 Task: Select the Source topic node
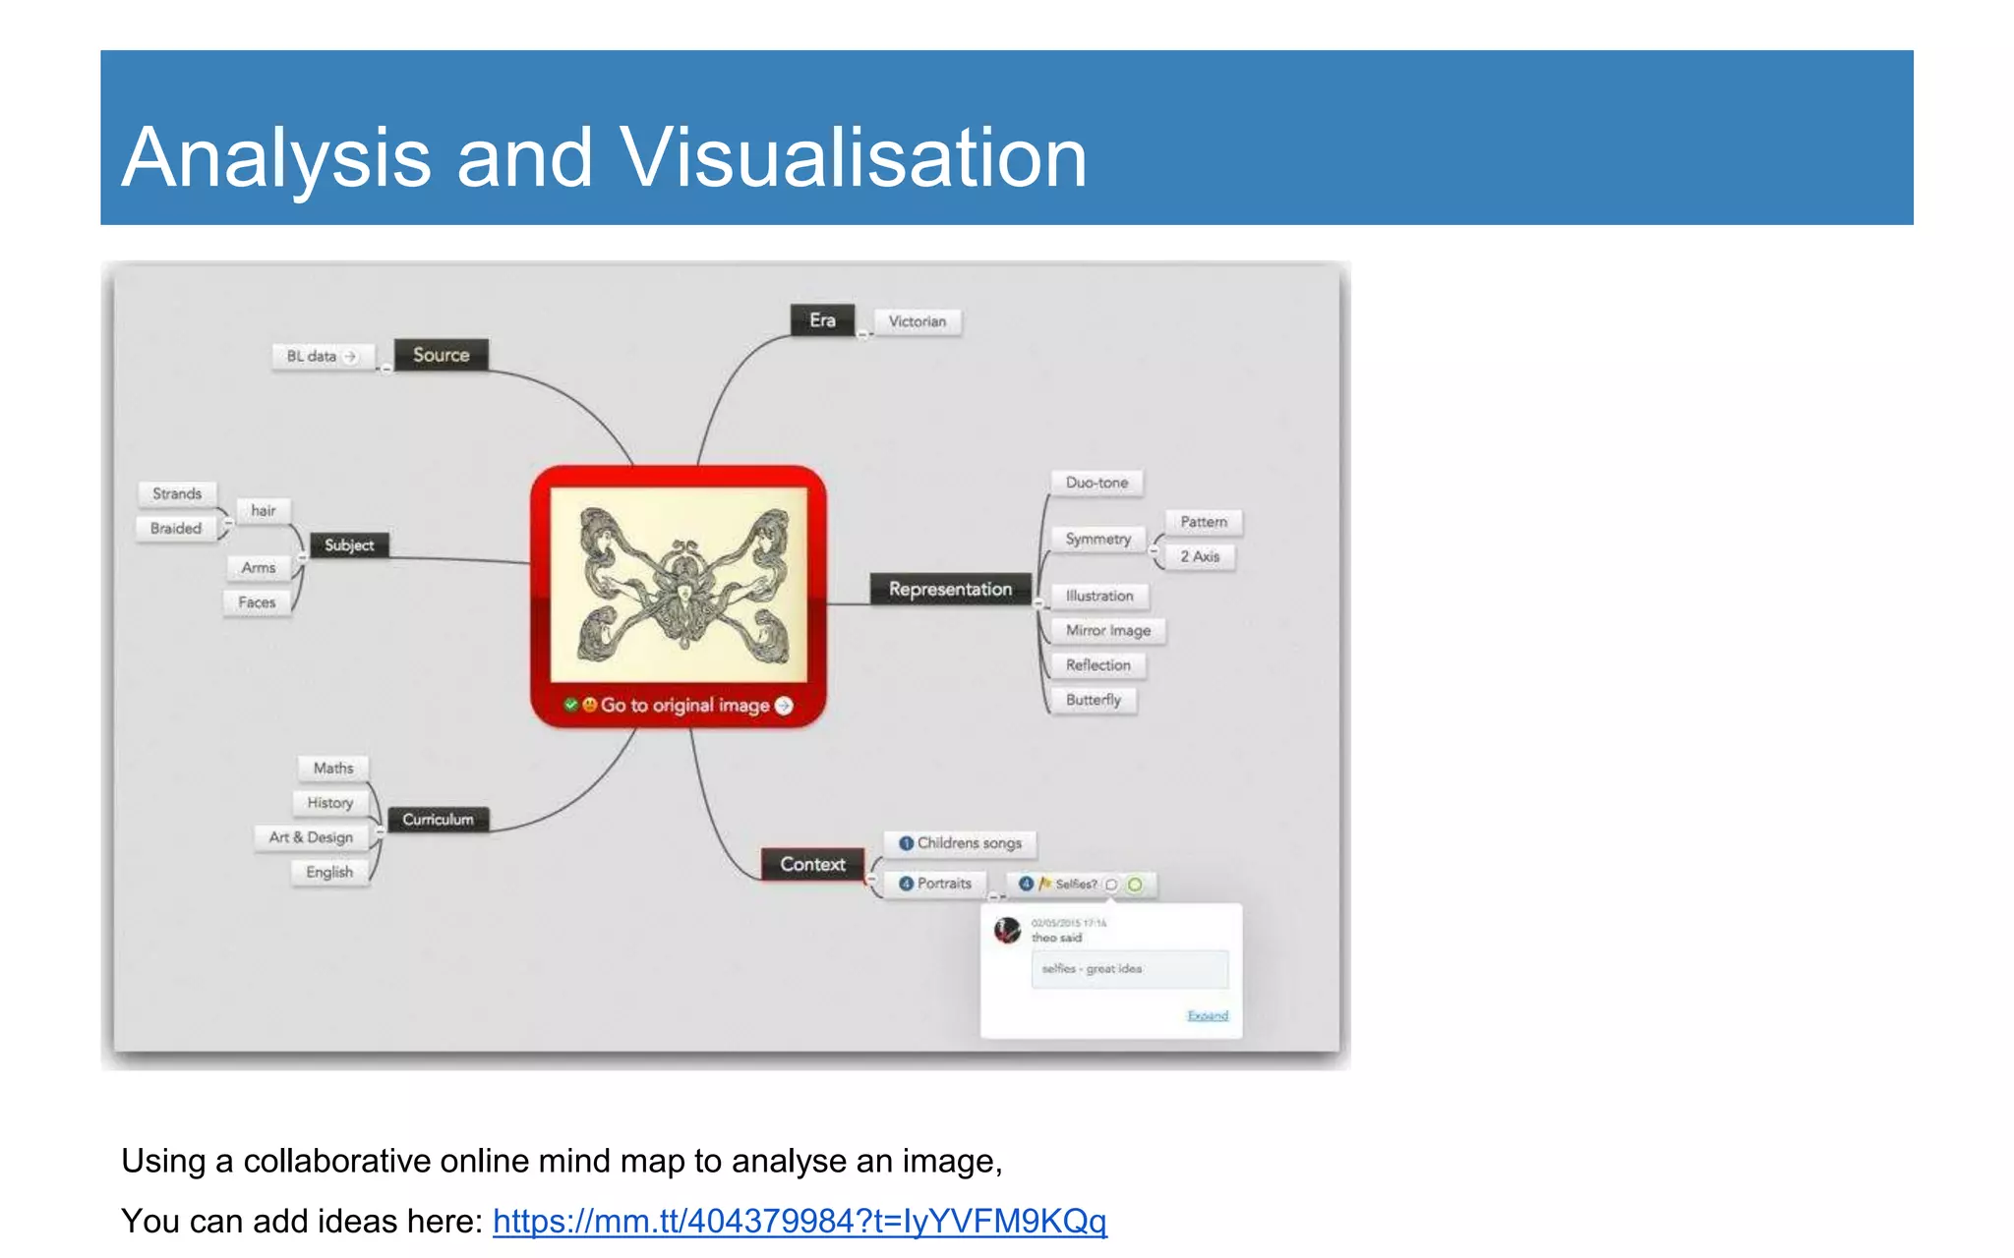[x=441, y=355]
